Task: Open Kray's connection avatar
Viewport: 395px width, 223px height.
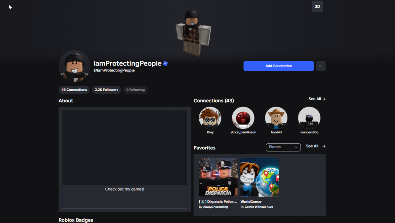Action: [x=210, y=118]
